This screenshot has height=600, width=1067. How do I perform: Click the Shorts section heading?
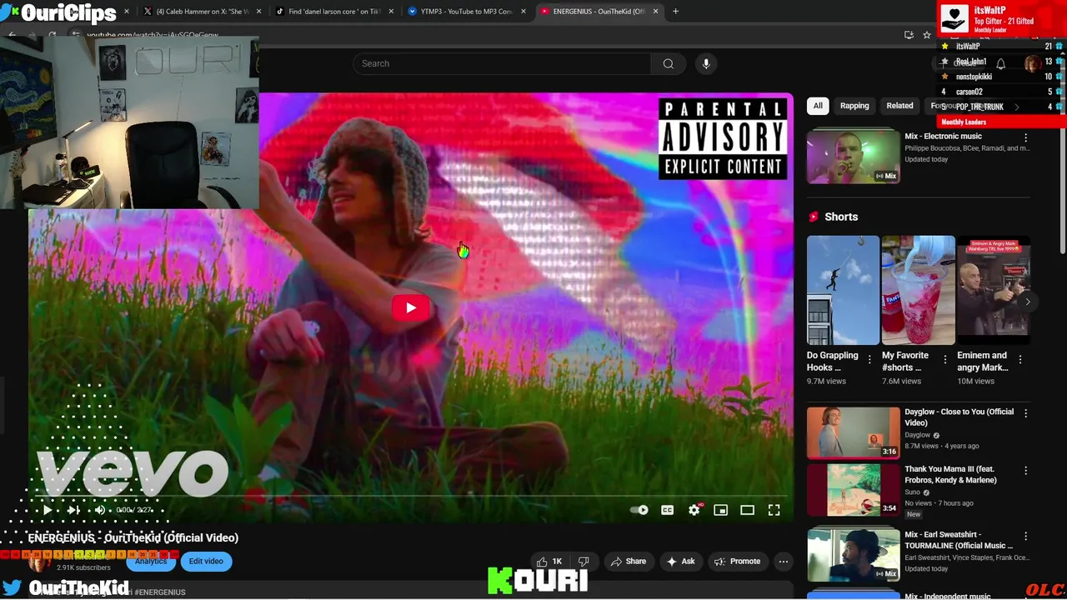click(x=841, y=217)
